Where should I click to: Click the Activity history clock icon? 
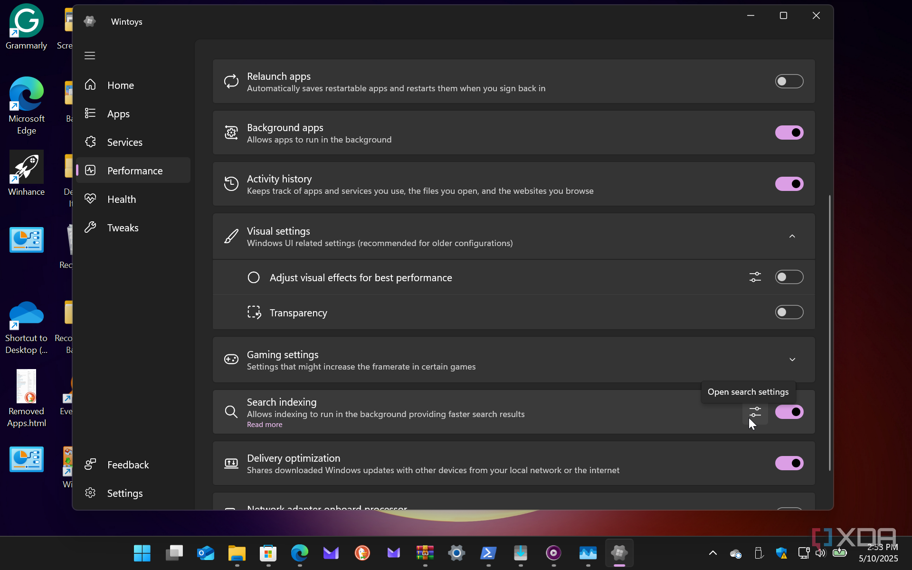click(x=231, y=184)
